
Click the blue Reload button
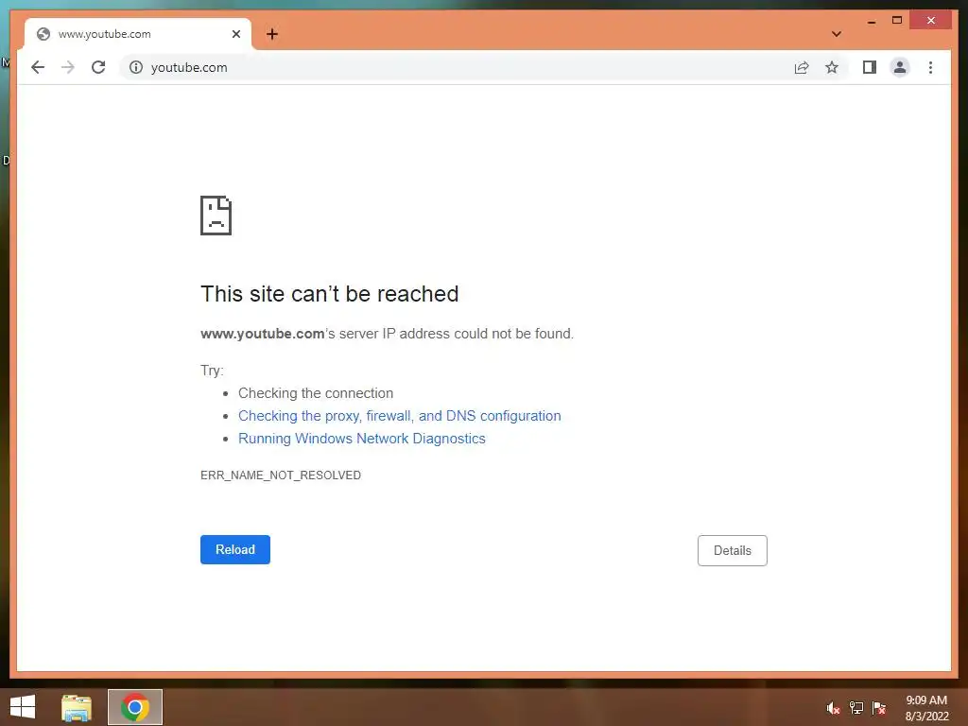pyautogui.click(x=235, y=549)
